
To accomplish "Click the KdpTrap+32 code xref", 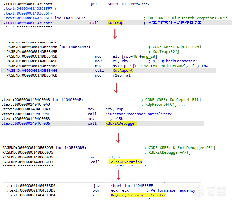I will 166,52.
